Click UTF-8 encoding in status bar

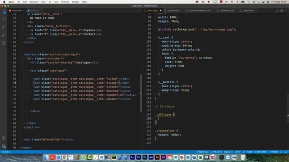click(x=238, y=152)
